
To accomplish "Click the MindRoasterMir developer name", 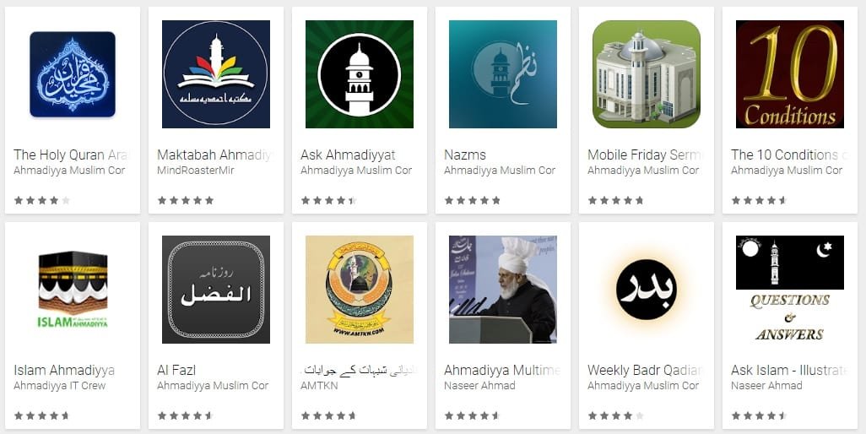I will point(196,170).
